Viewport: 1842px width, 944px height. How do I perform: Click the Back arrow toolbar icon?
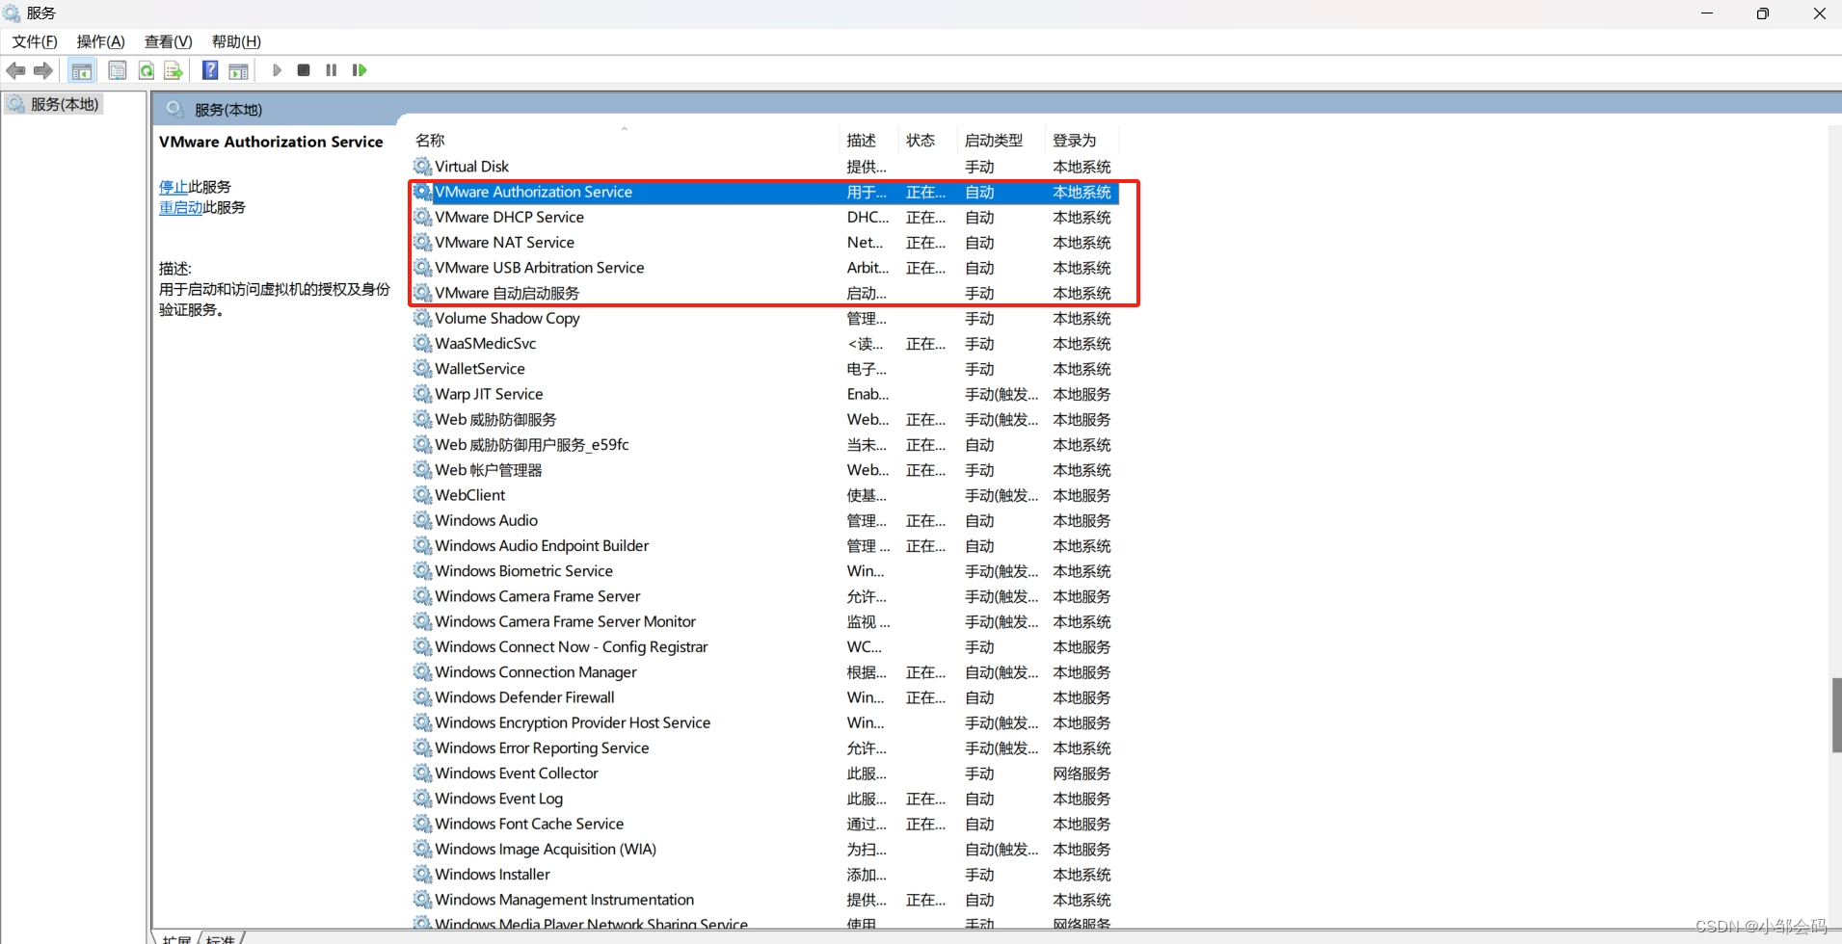coord(16,70)
